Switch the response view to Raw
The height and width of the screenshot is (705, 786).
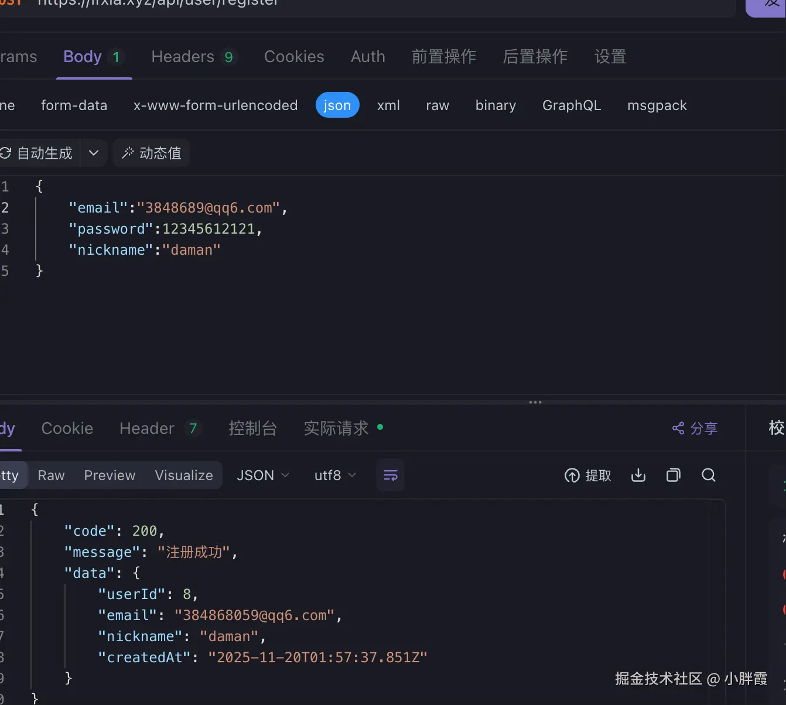coord(52,475)
